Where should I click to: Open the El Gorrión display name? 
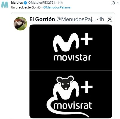(x=42, y=20)
